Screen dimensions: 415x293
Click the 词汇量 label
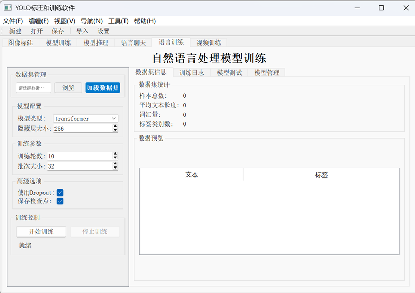(x=150, y=115)
